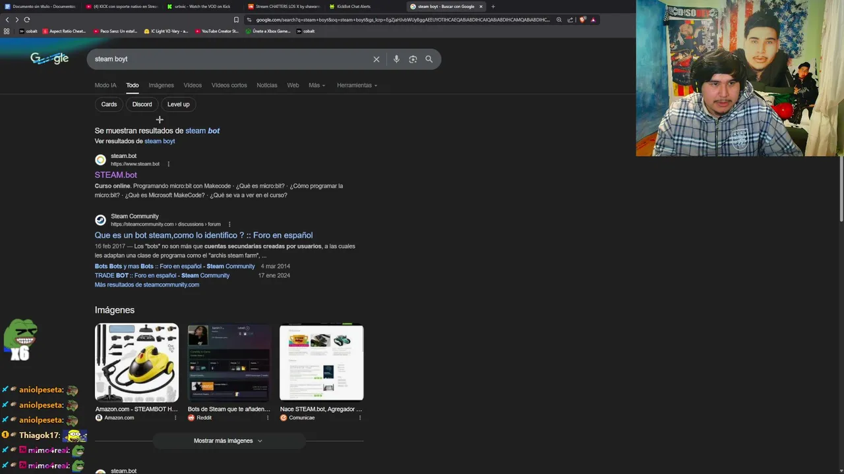The width and height of the screenshot is (844, 474).
Task: Open Noticias search tab
Action: click(x=267, y=85)
